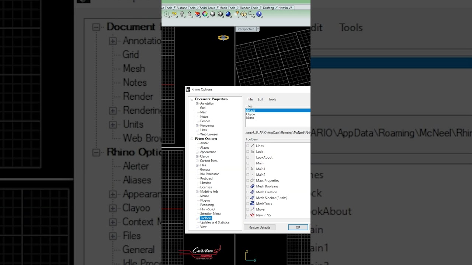Click the Mesh Booleans icon in list
This screenshot has width=472, height=265.
tap(252, 186)
